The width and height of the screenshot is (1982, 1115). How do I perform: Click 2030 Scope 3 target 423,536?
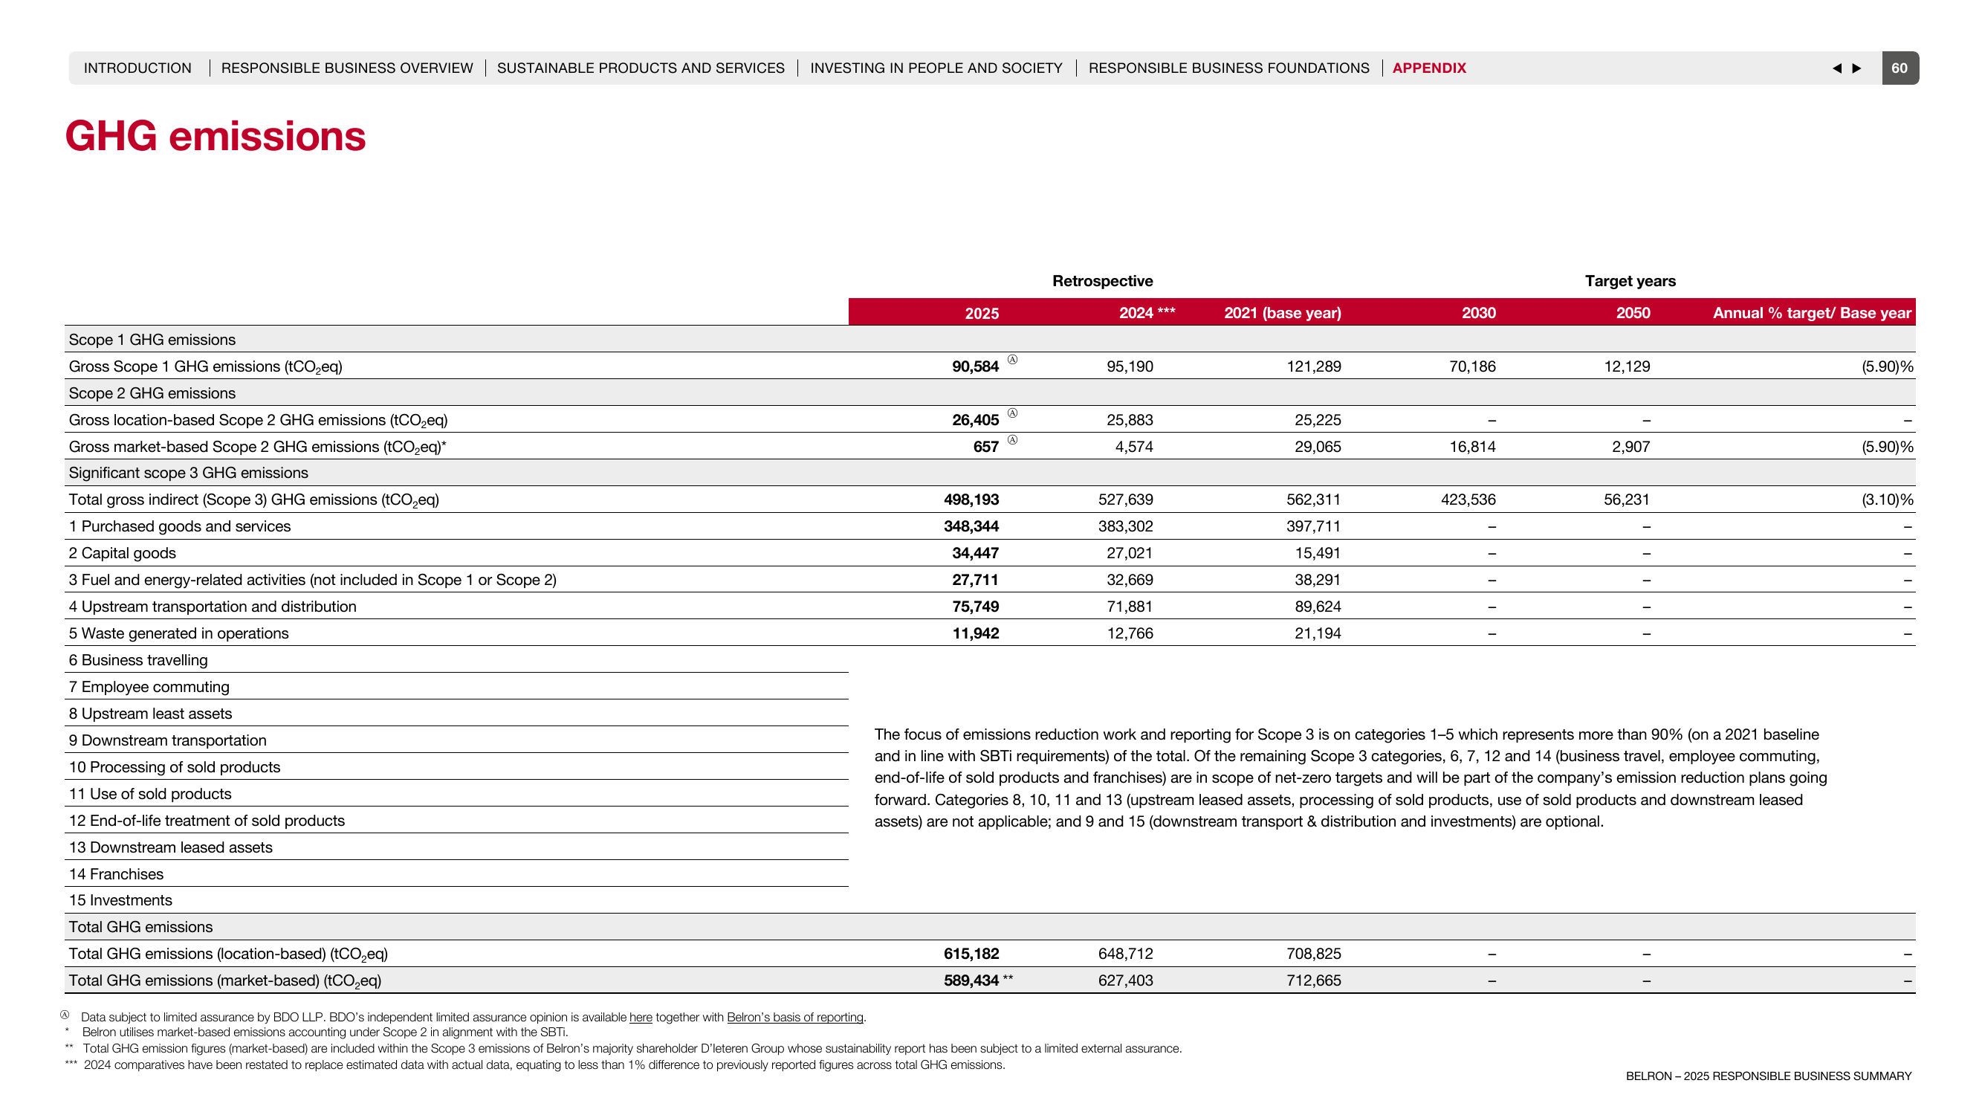1468,500
